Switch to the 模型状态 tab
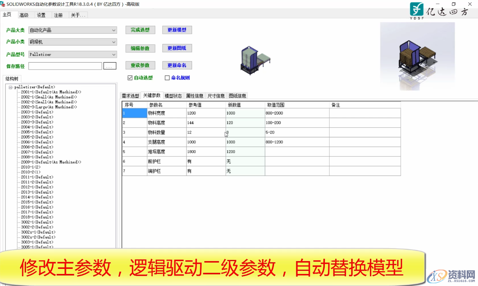 coord(173,95)
